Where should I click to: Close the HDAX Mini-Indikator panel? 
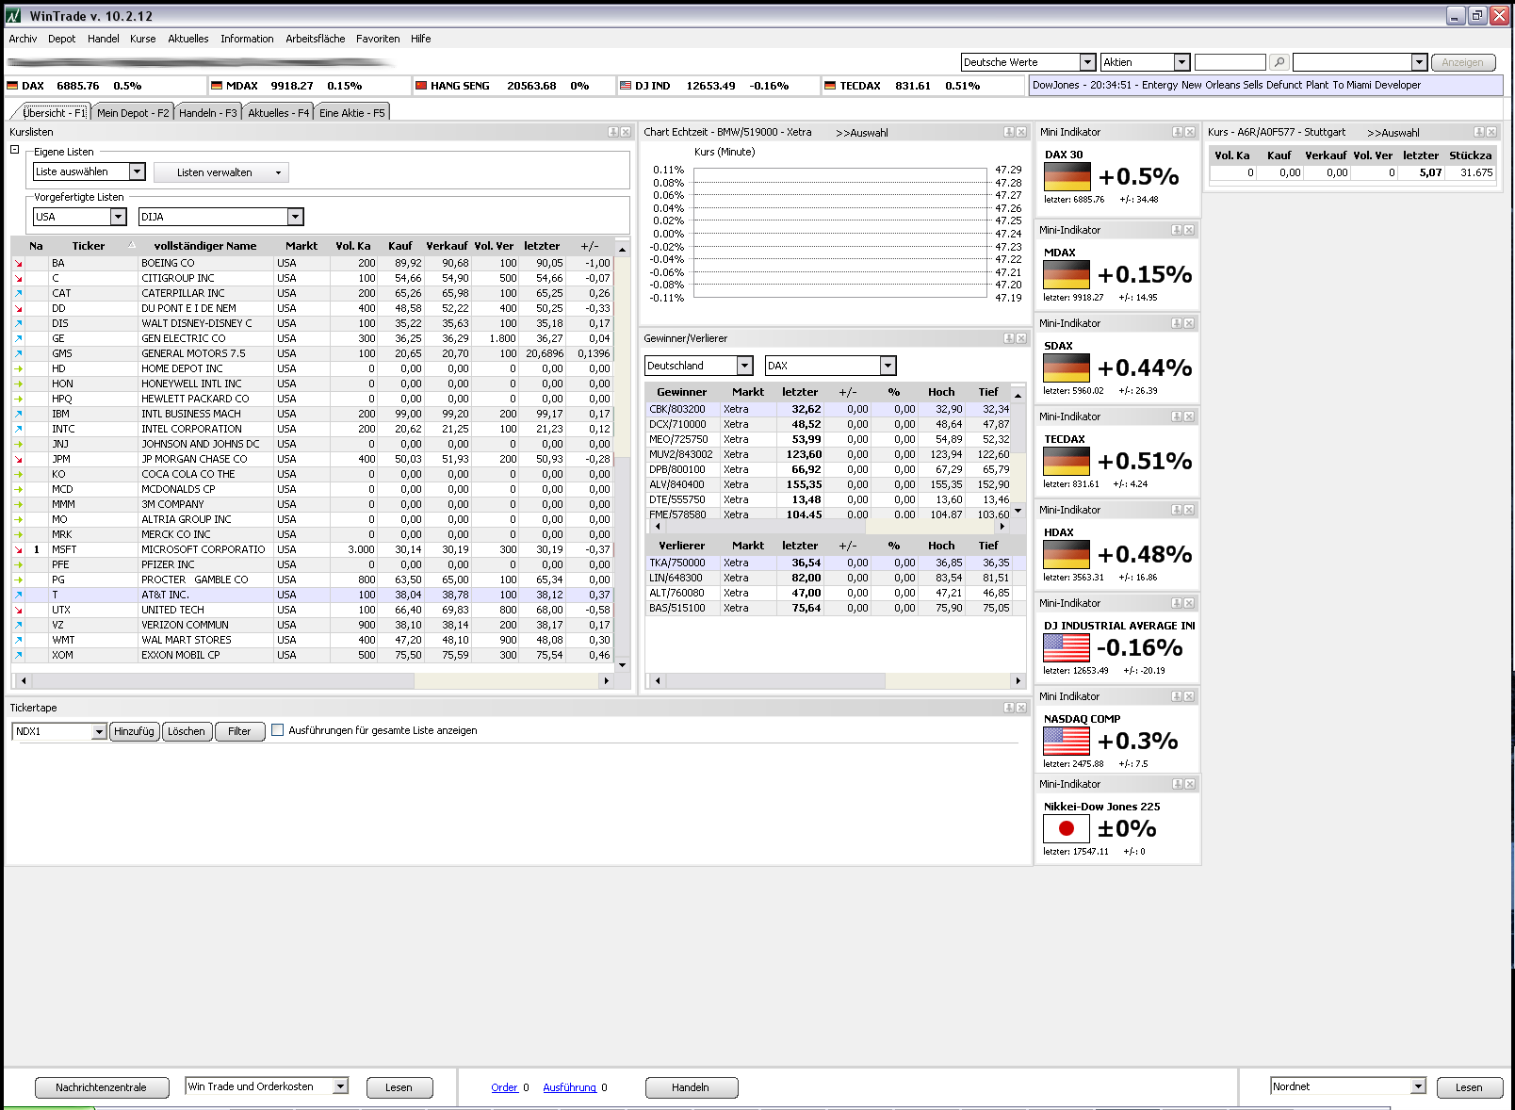[x=1189, y=510]
